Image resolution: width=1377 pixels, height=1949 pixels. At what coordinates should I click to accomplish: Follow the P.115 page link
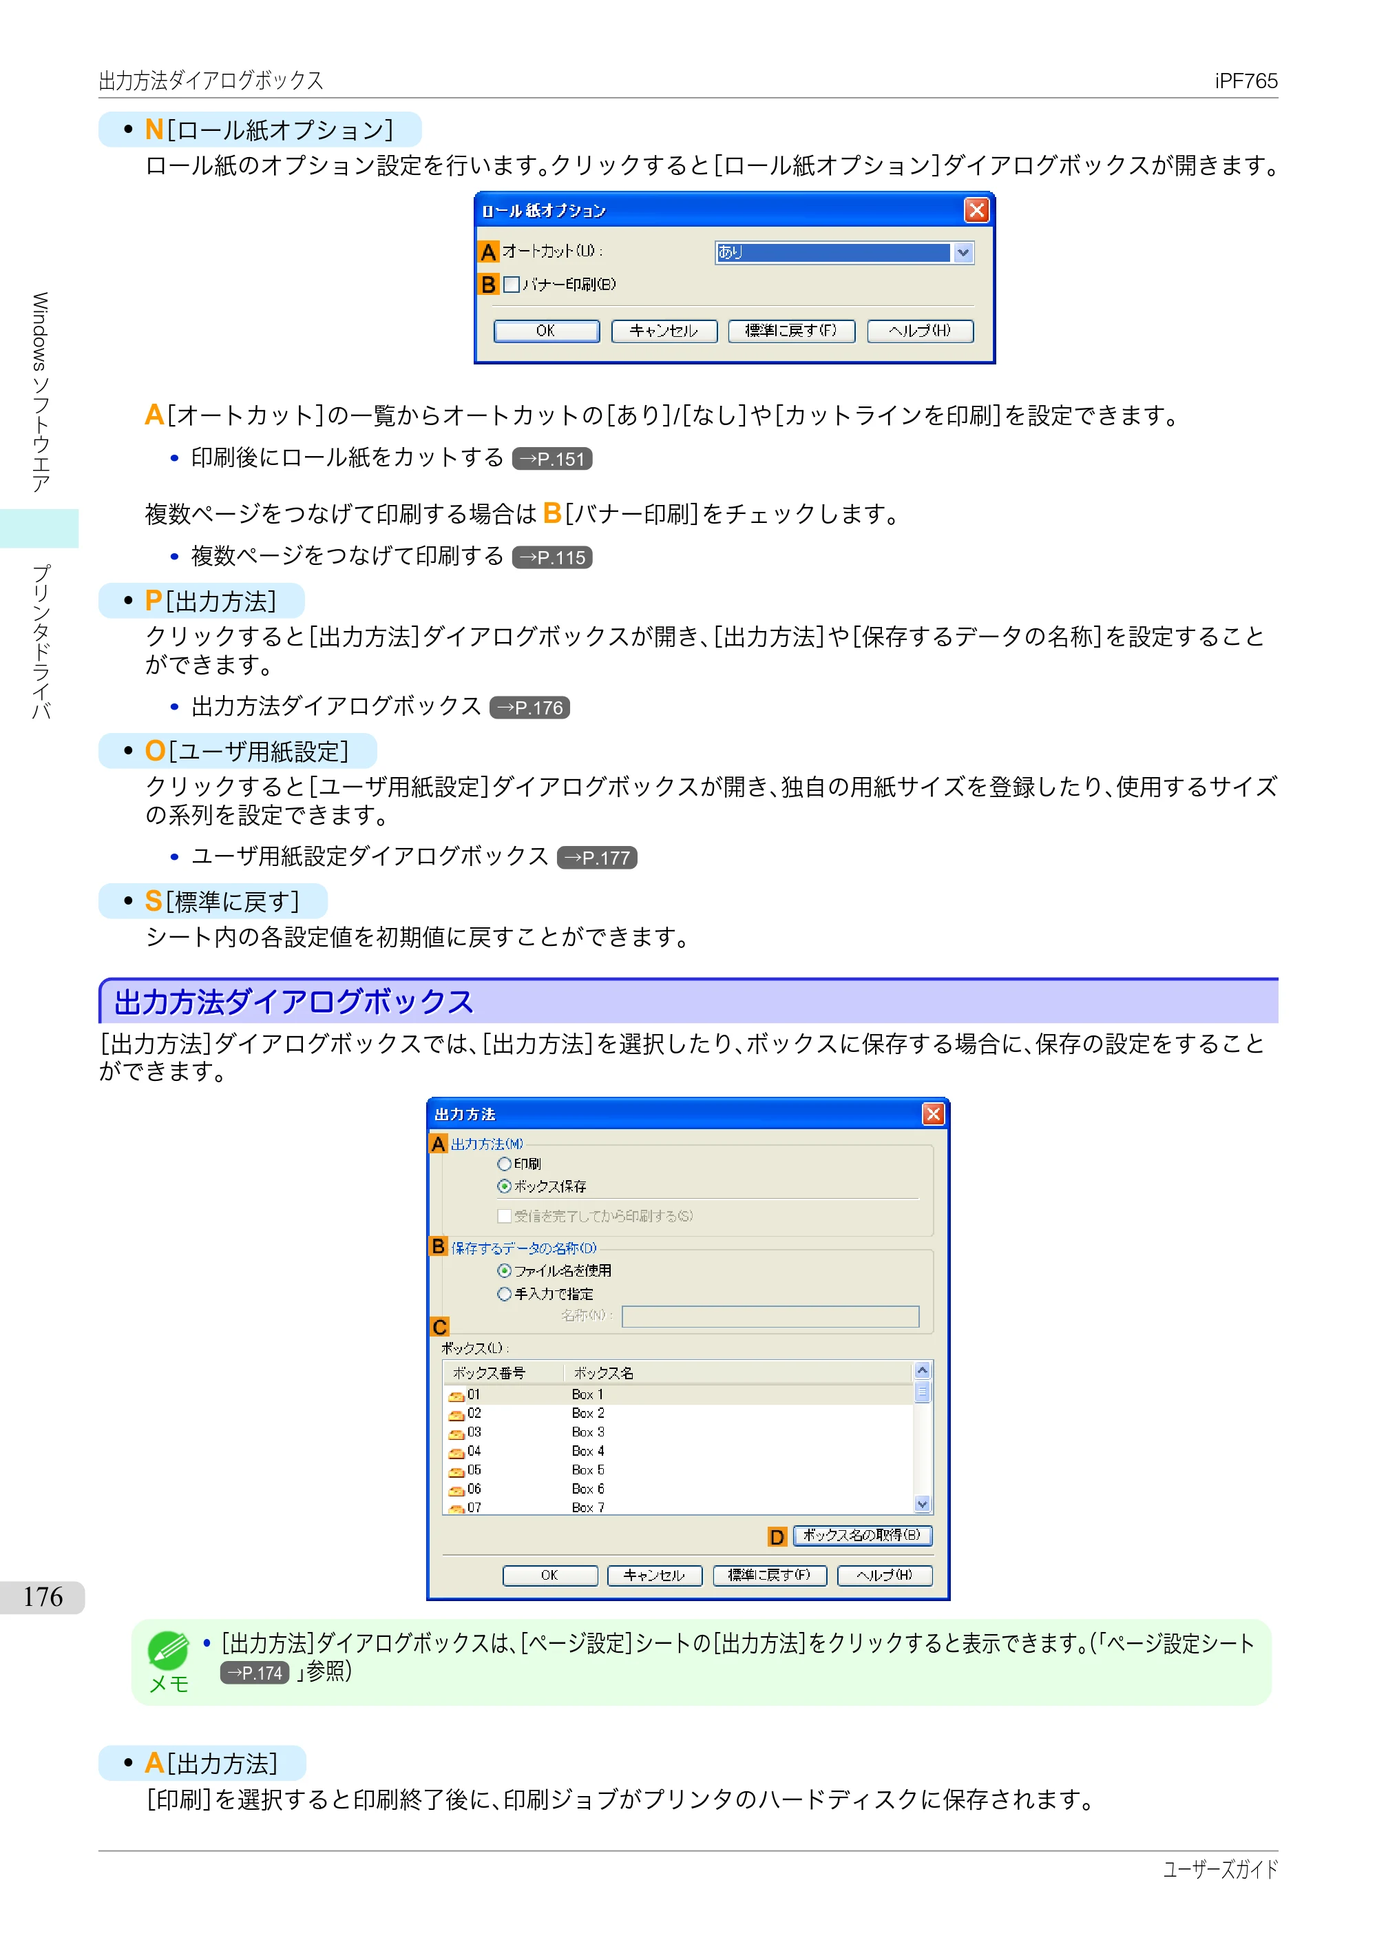(552, 558)
